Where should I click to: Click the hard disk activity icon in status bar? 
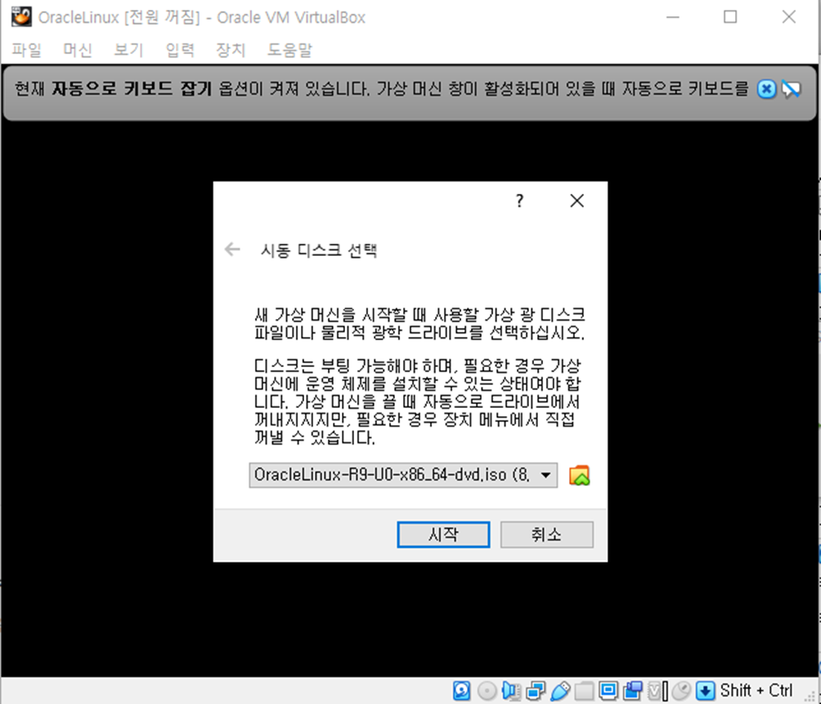point(461,691)
